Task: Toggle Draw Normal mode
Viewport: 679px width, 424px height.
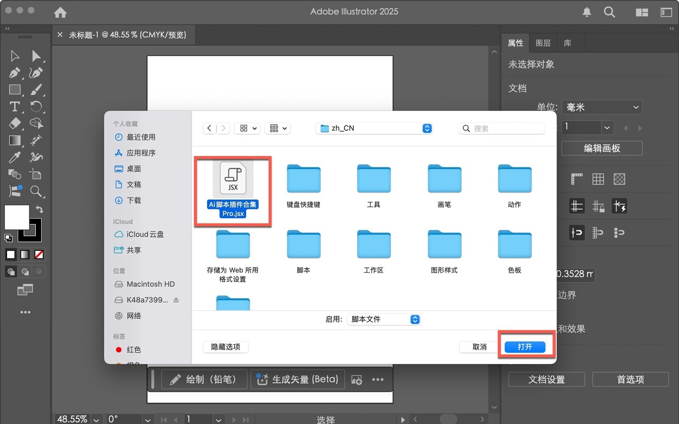Action: [x=11, y=271]
